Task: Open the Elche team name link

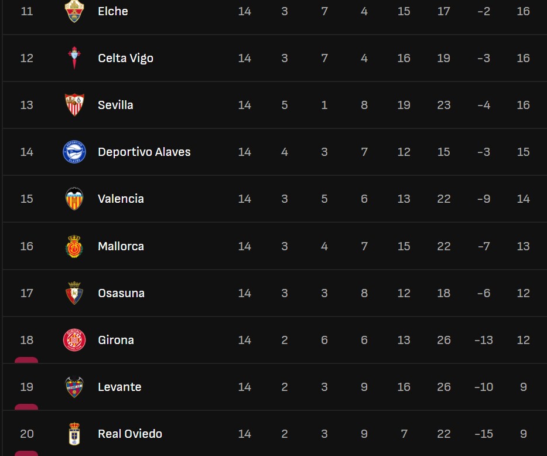Action: coord(113,11)
